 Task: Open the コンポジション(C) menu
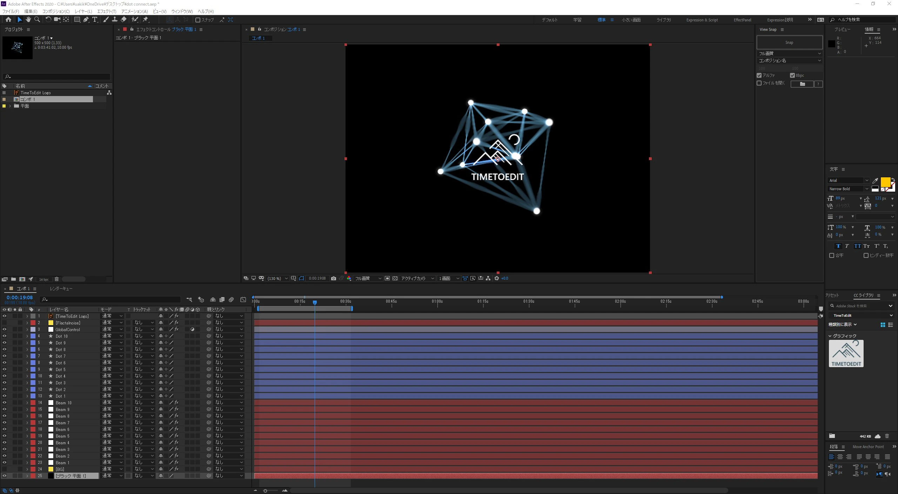(x=56, y=11)
